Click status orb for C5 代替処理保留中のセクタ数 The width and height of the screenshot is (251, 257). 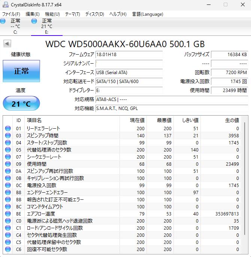pos(8,242)
